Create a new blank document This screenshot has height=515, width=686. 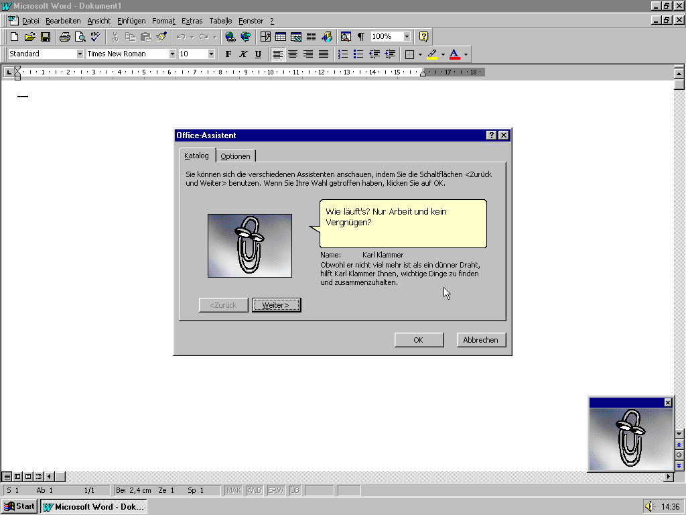[15, 37]
